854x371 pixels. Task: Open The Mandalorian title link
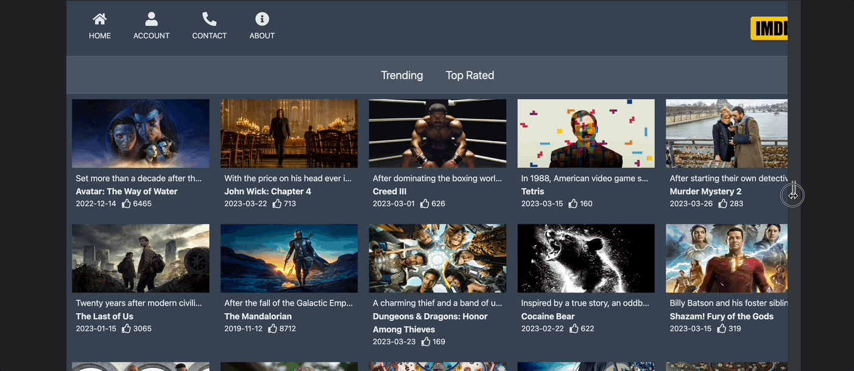click(x=258, y=316)
